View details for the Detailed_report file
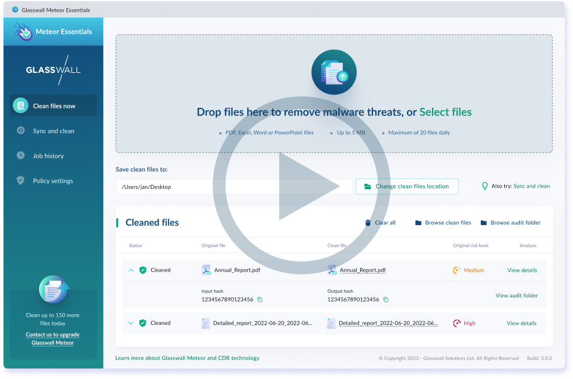The width and height of the screenshot is (573, 379). (522, 323)
